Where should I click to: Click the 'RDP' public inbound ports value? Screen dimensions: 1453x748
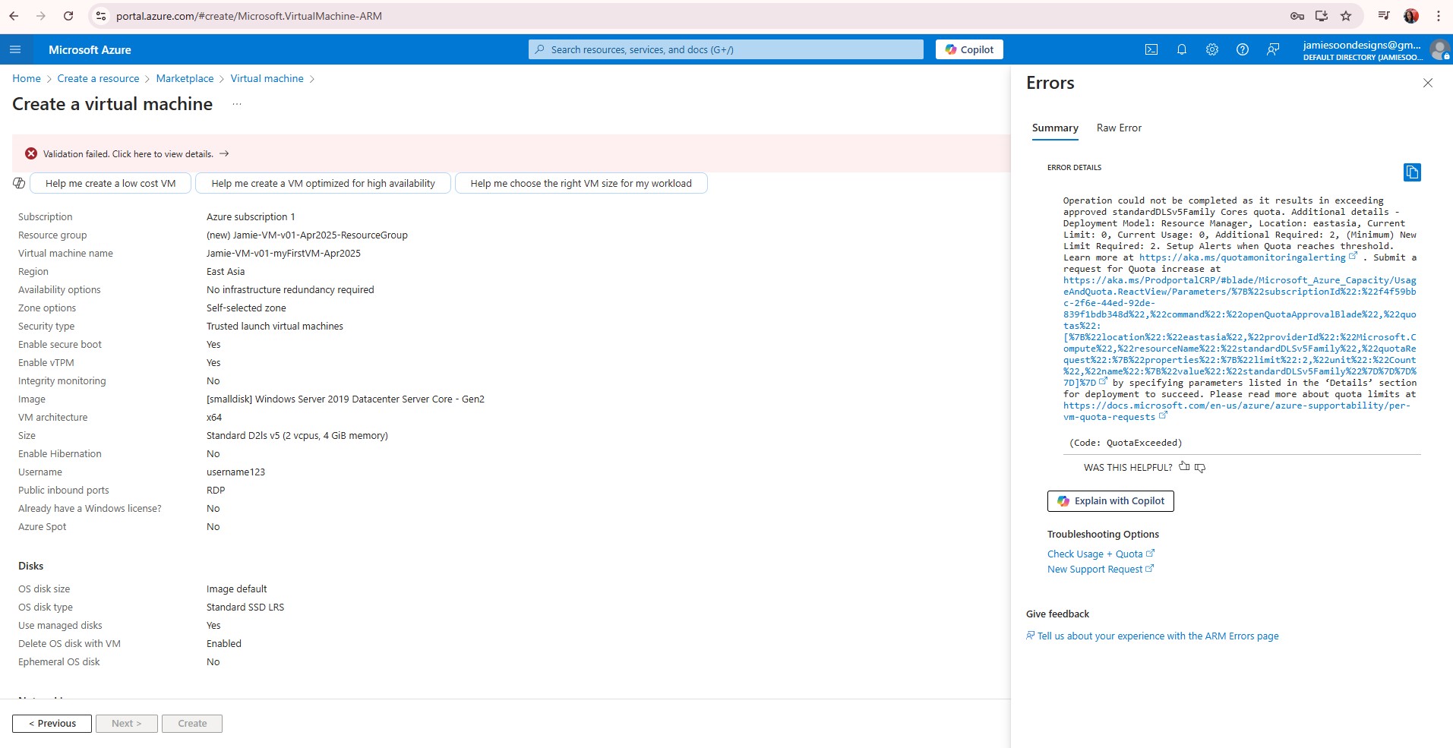click(x=216, y=491)
